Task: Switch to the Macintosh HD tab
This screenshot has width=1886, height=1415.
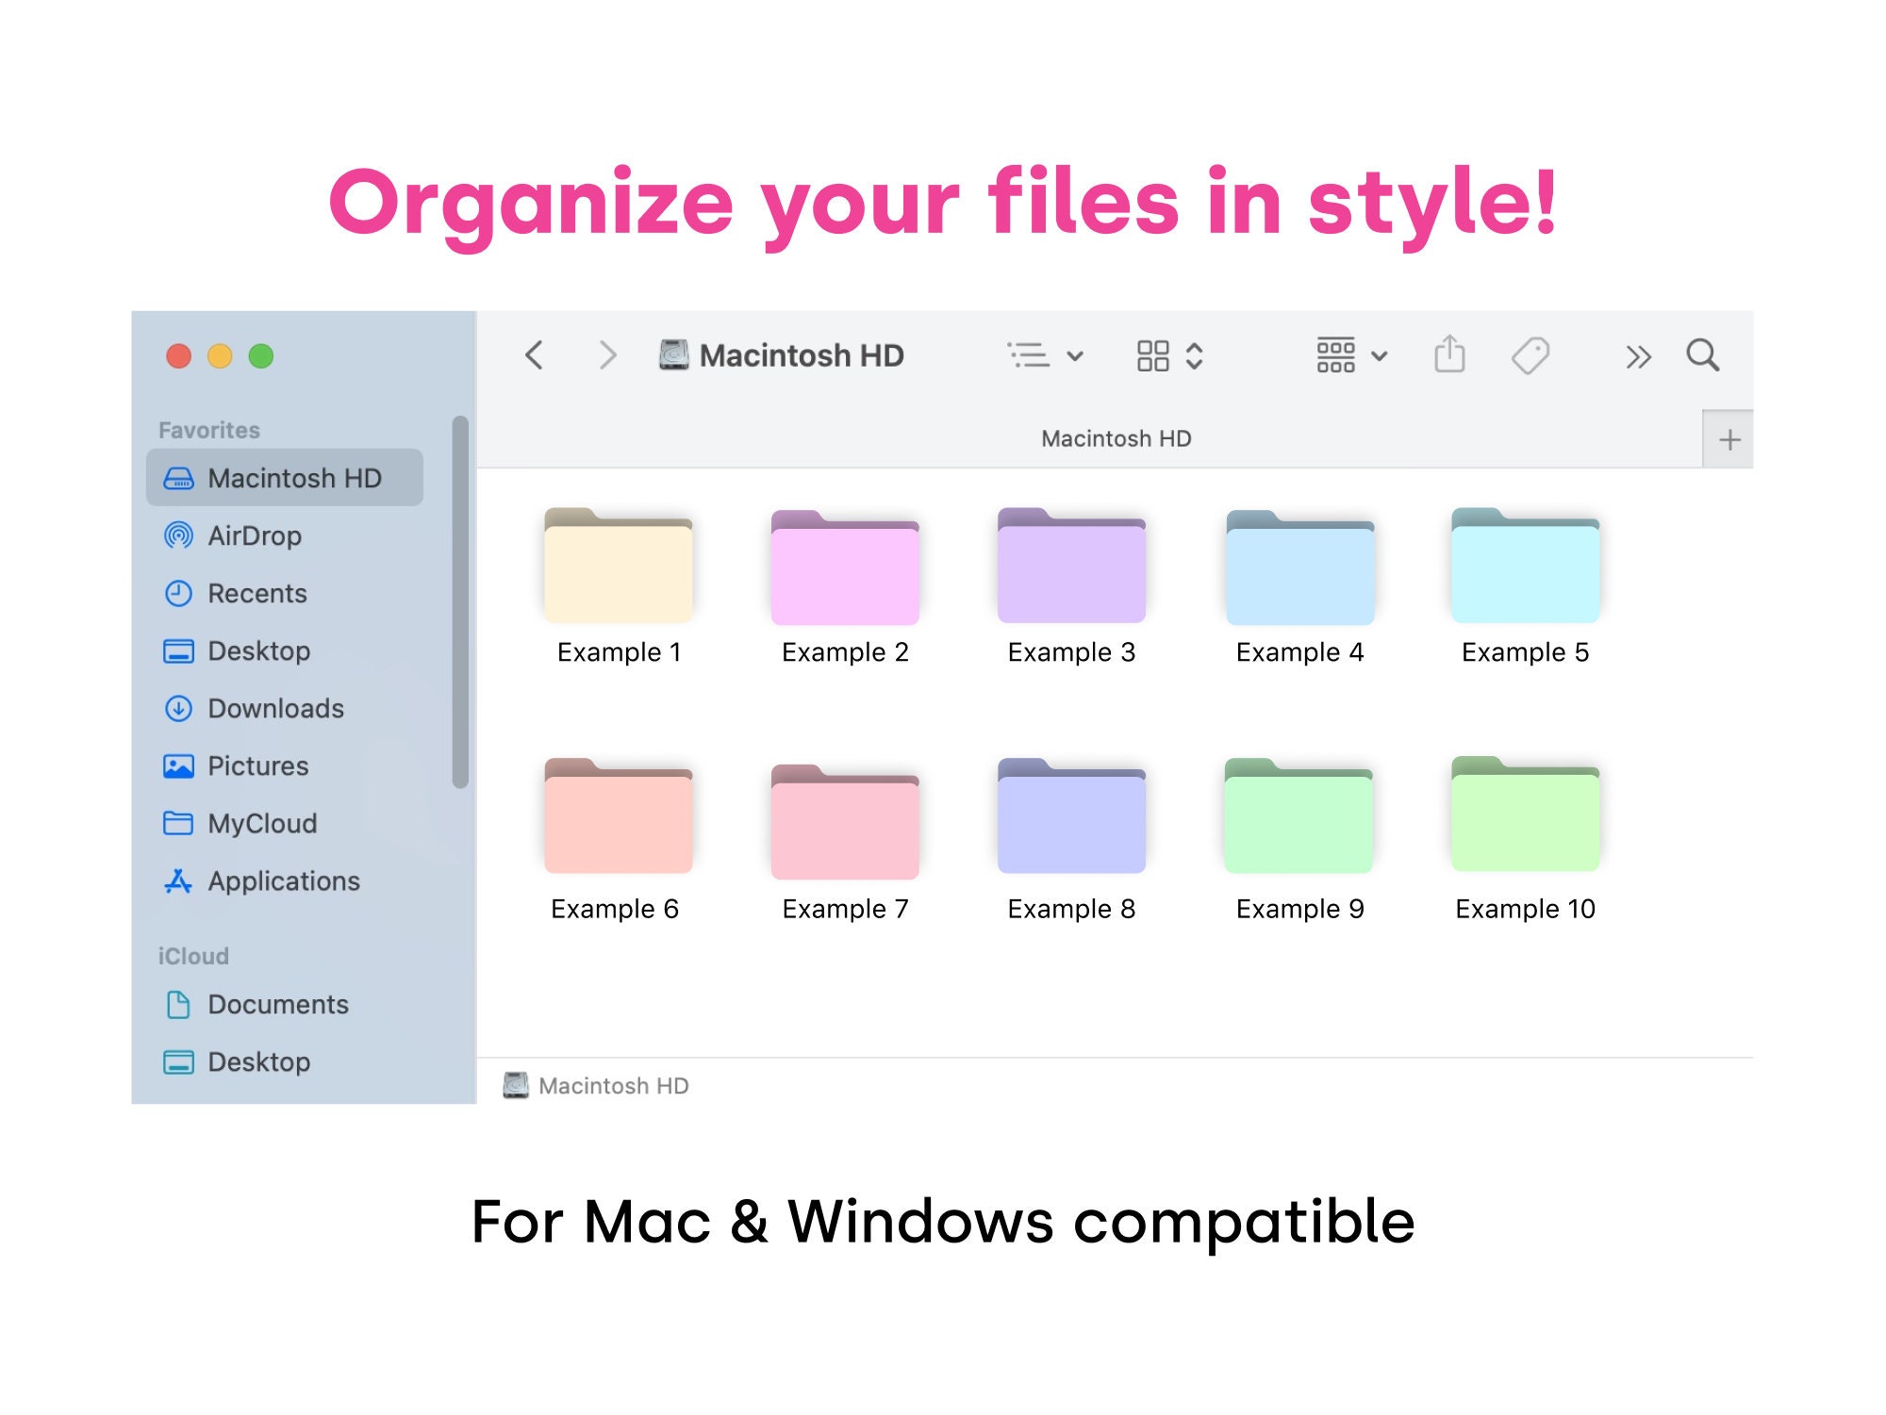Action: pyautogui.click(x=1117, y=437)
